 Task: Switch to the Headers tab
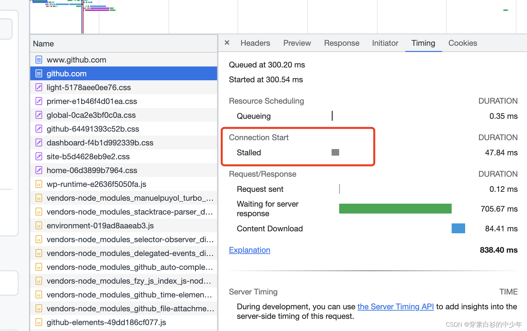tap(255, 43)
